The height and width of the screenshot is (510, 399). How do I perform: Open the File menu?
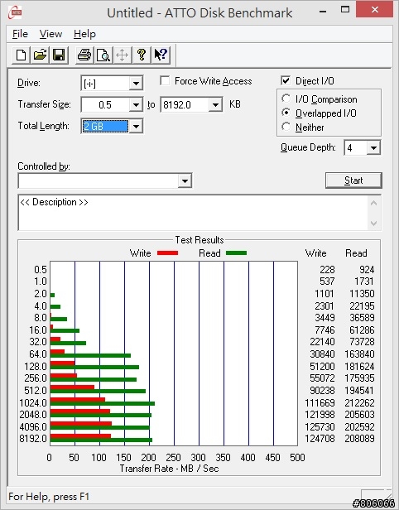(20, 34)
